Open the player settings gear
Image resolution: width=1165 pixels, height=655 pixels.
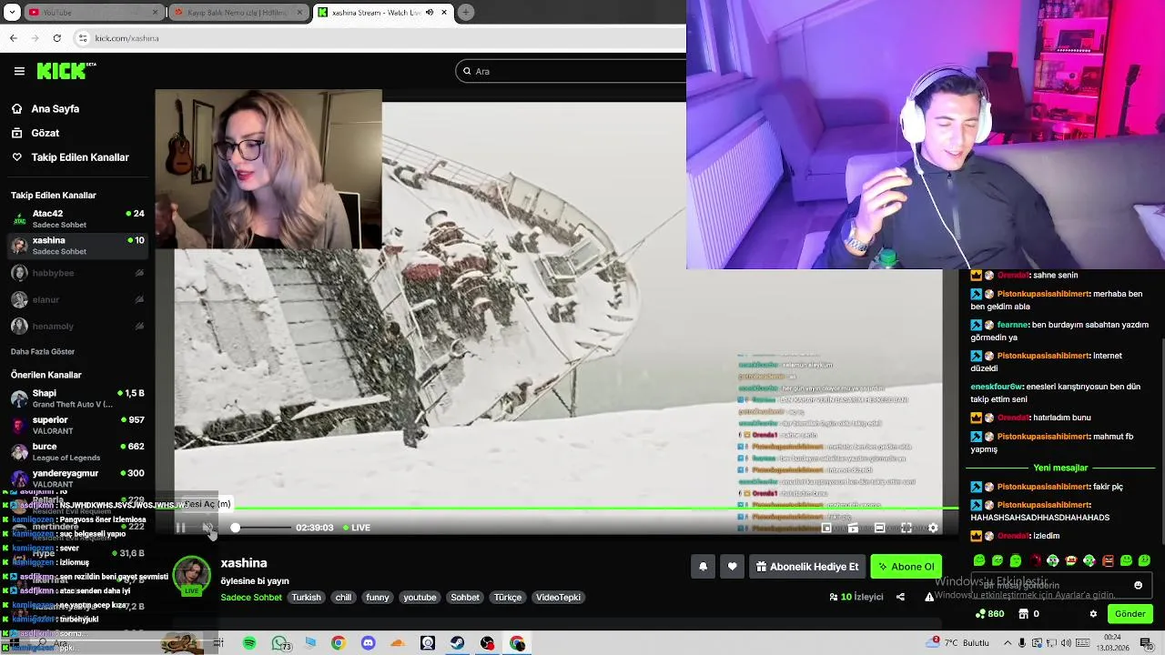click(x=933, y=528)
